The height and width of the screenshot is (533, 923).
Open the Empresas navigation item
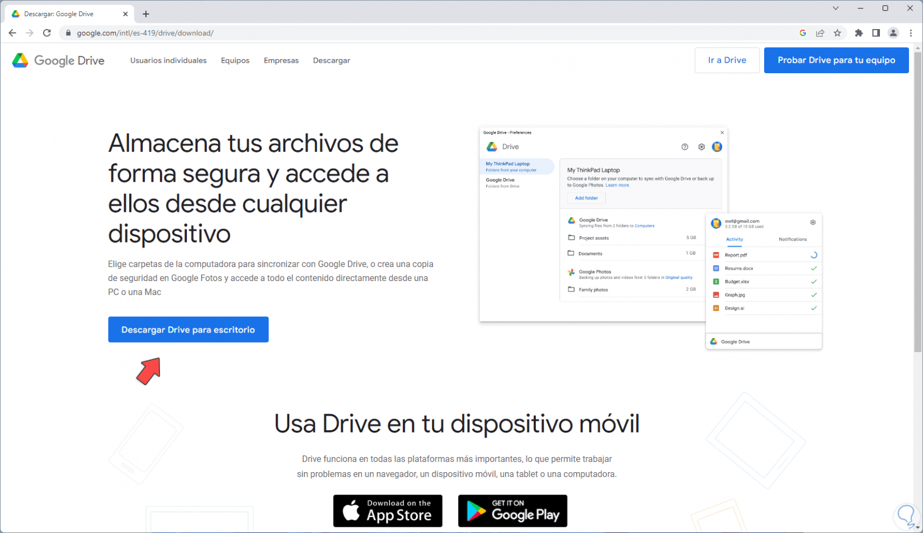click(281, 60)
